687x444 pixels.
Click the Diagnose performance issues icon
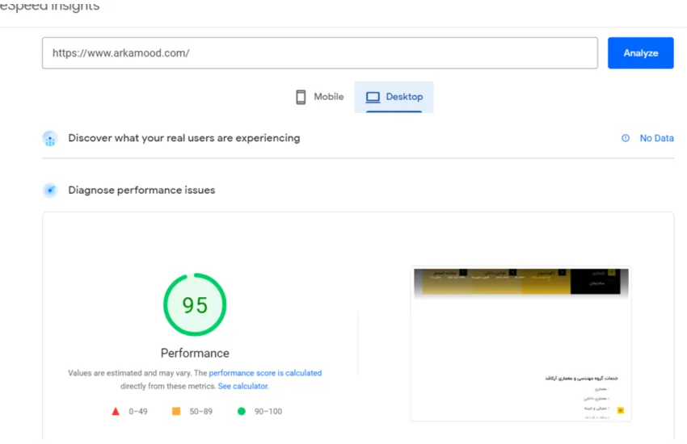click(x=50, y=191)
